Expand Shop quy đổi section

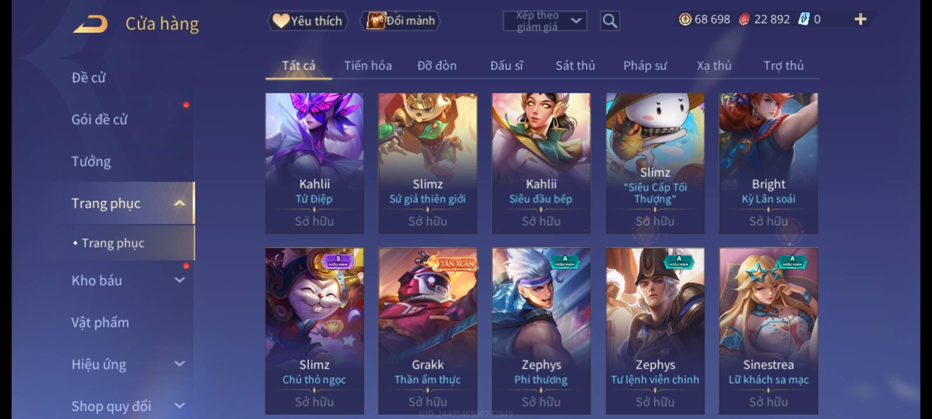[179, 405]
